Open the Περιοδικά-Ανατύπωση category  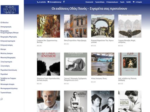(9, 70)
